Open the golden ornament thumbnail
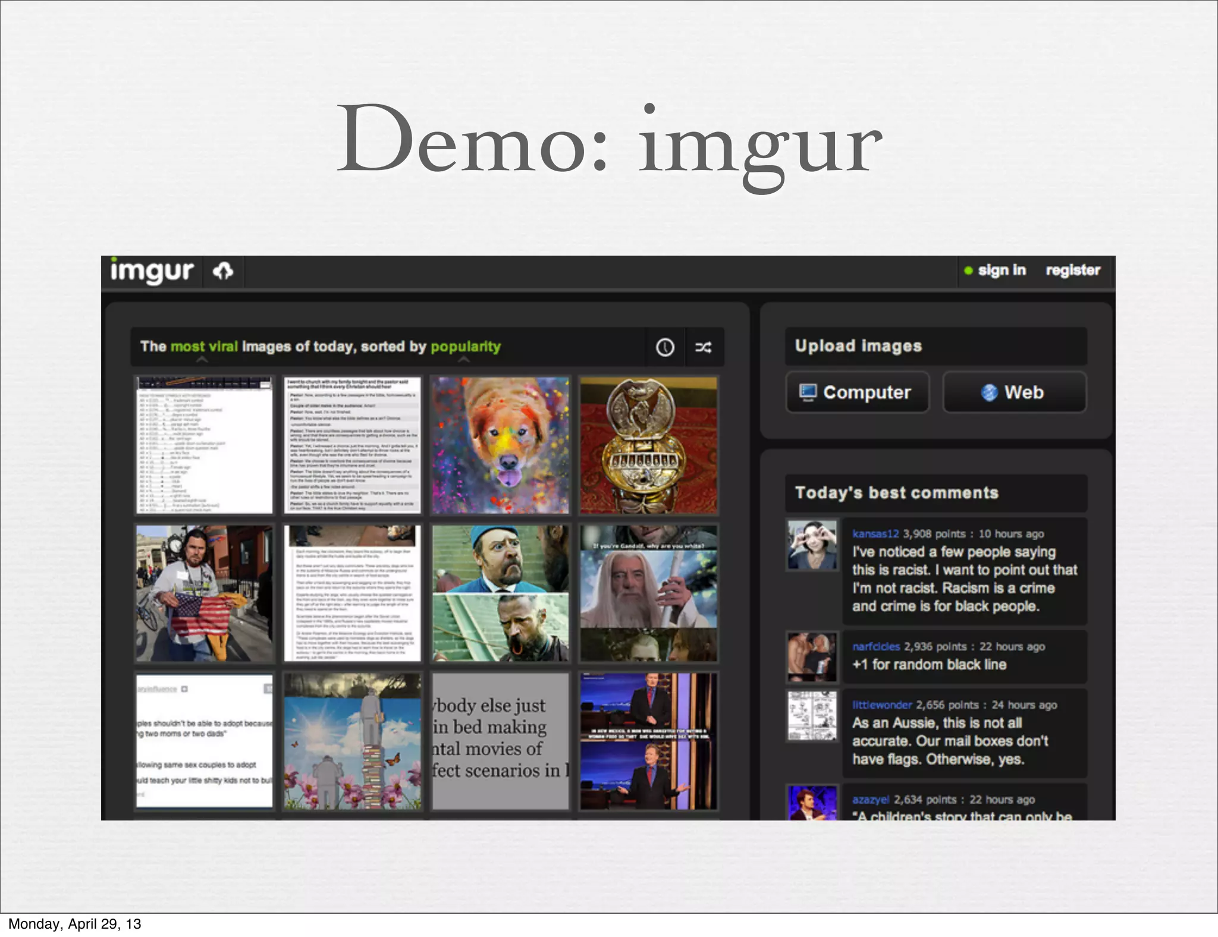This screenshot has width=1218, height=937. 649,445
